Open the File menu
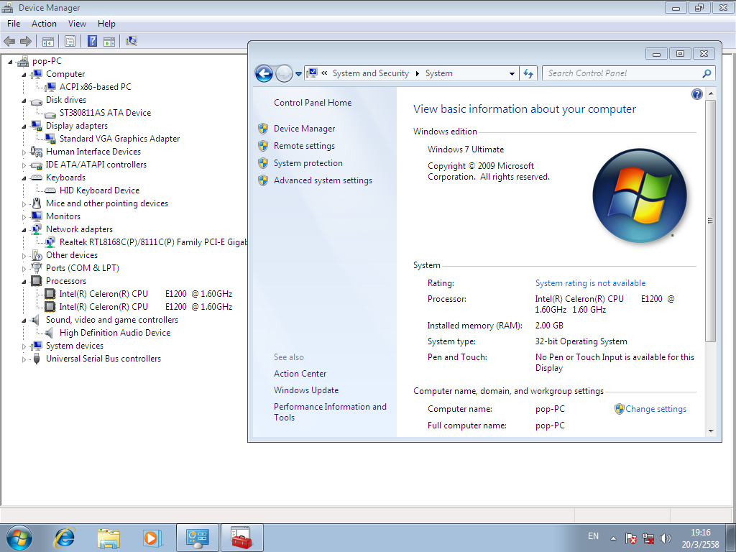This screenshot has width=736, height=552. click(x=14, y=24)
